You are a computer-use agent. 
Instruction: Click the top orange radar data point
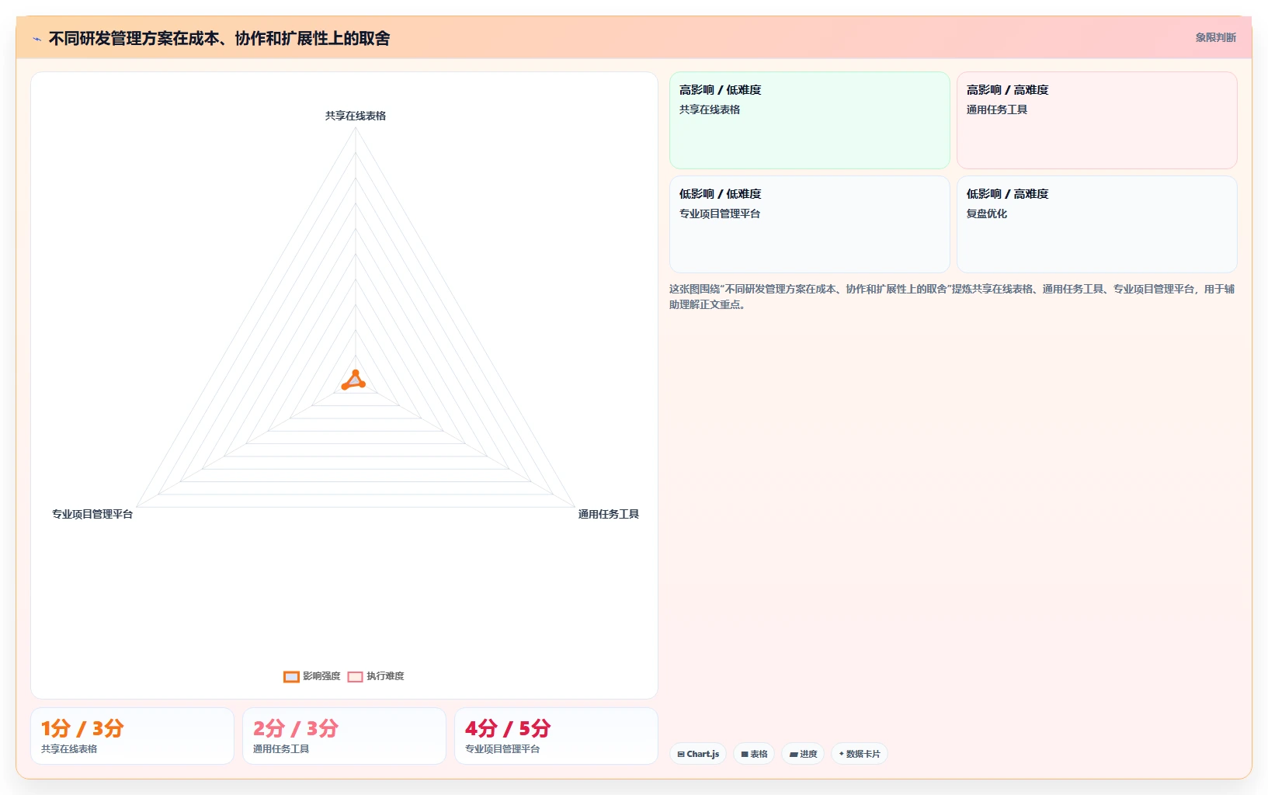(x=356, y=373)
